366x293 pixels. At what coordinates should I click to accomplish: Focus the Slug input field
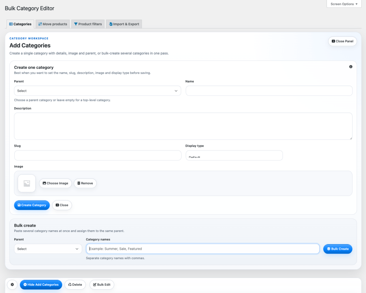[98, 155]
